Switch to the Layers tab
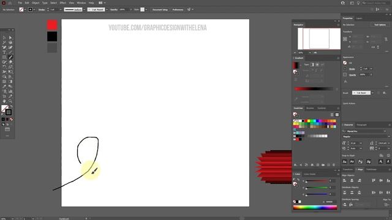This screenshot has width=392, height=220. click(x=359, y=18)
